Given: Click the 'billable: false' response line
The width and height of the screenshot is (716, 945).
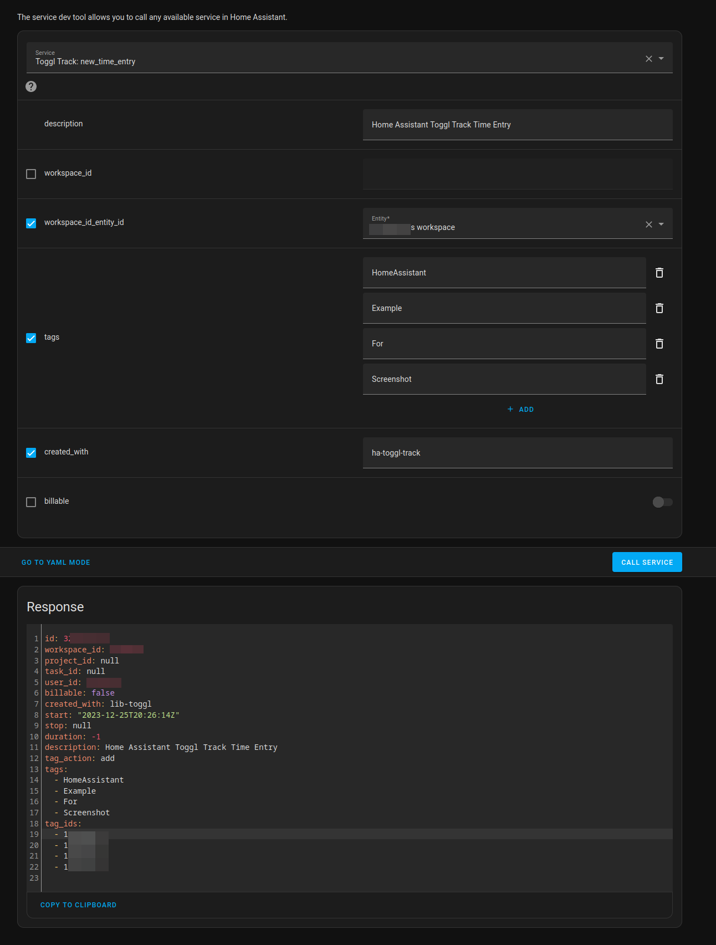Looking at the screenshot, I should 80,693.
